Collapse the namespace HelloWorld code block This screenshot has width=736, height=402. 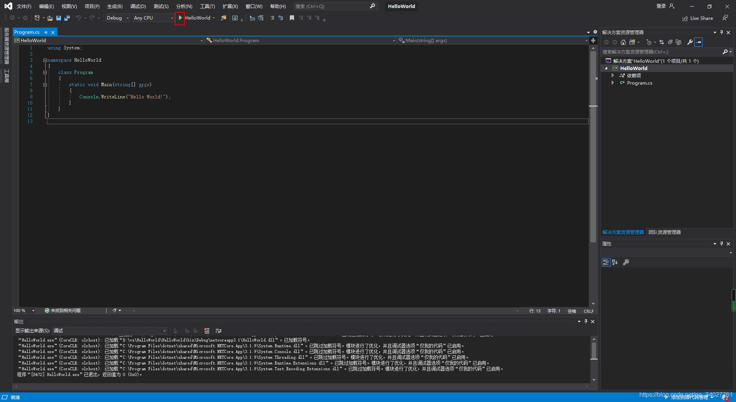(x=45, y=60)
